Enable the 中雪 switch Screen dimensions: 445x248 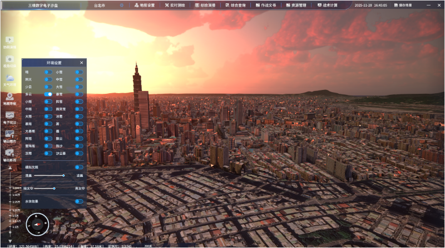click(79, 79)
